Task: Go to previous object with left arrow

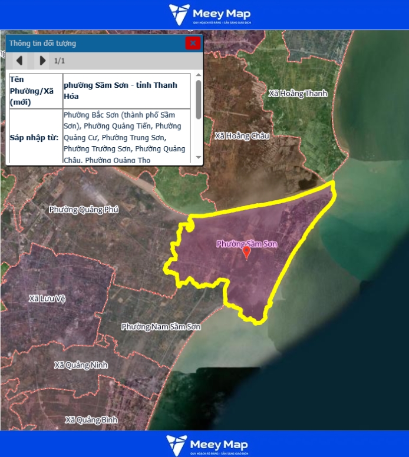Action: click(19, 60)
